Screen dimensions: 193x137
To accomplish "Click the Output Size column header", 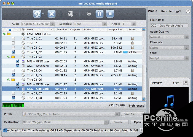I will (115, 30).
